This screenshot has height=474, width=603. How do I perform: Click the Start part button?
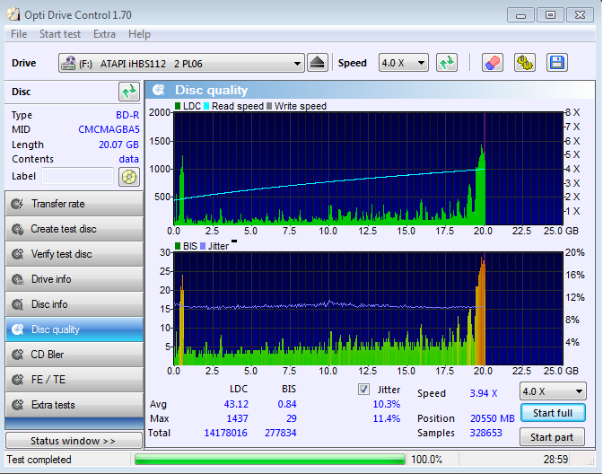552,437
